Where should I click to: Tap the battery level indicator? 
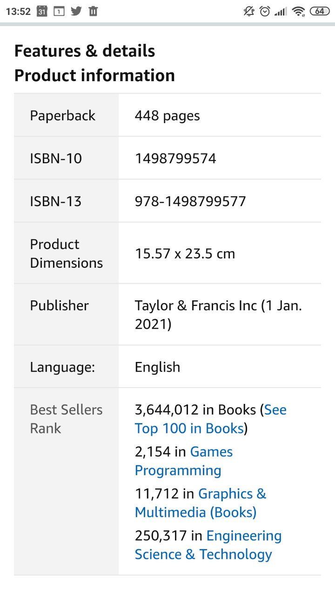click(320, 11)
